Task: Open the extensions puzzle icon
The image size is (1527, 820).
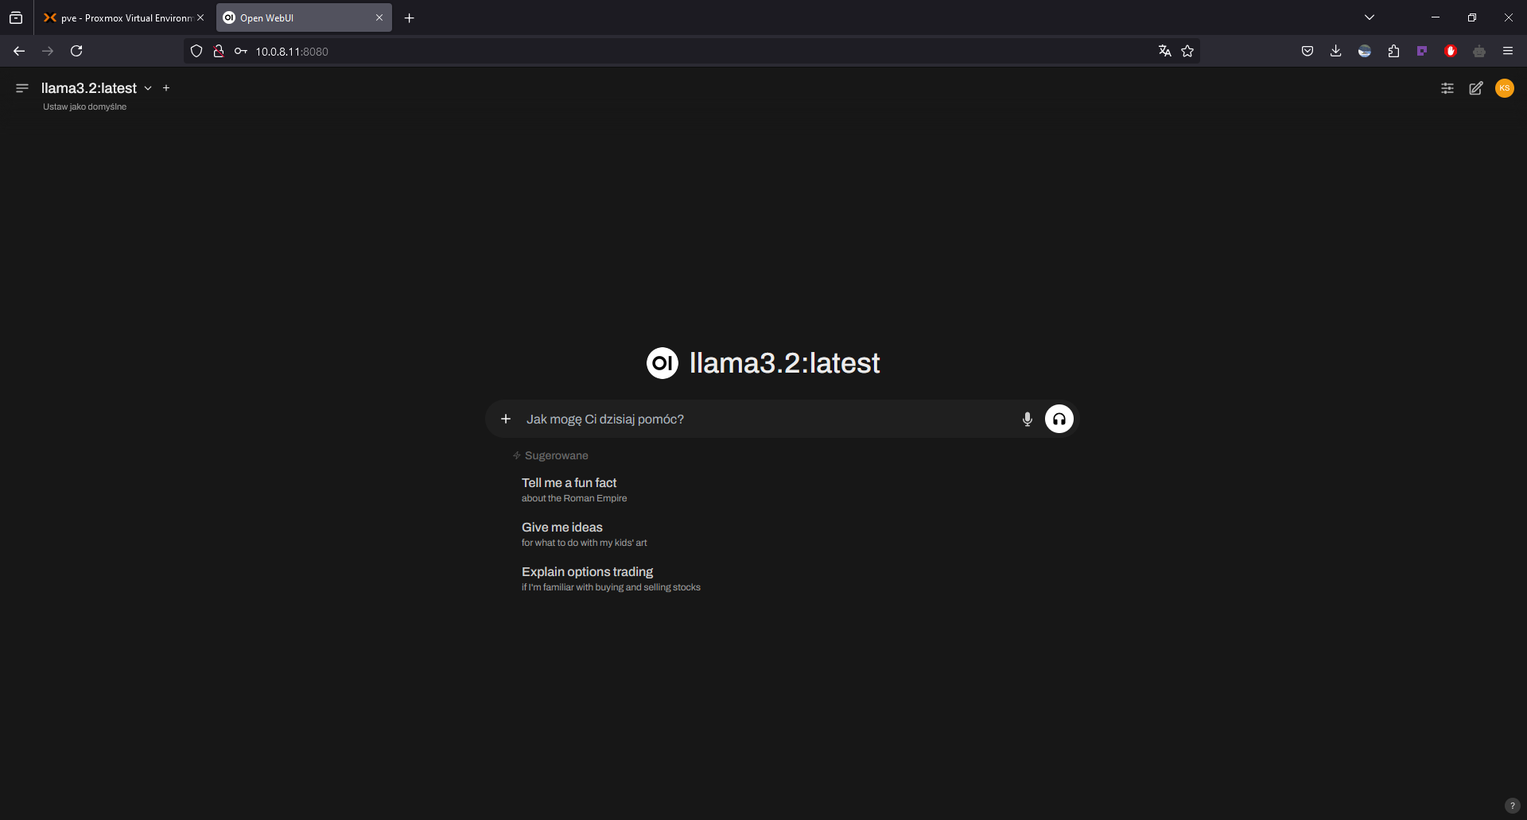Action: pos(1393,51)
